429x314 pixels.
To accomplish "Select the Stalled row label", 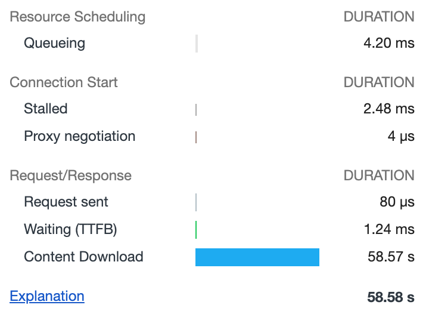I will (45, 109).
